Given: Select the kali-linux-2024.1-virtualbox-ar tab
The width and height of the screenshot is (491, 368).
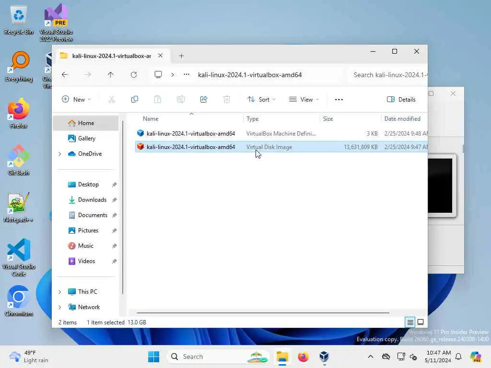Looking at the screenshot, I should pyautogui.click(x=111, y=56).
